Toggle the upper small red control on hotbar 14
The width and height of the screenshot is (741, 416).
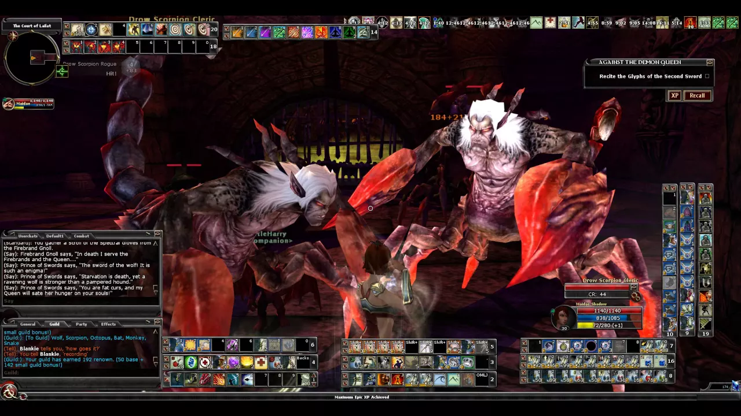coord(226,28)
